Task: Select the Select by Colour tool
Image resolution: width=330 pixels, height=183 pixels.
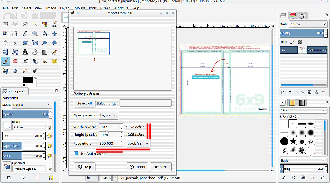Action: (x=45, y=24)
